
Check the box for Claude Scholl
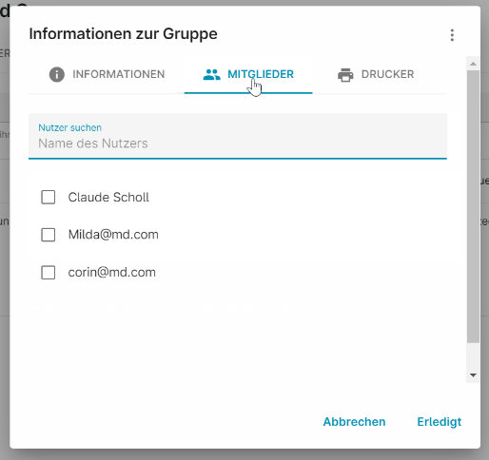(49, 197)
